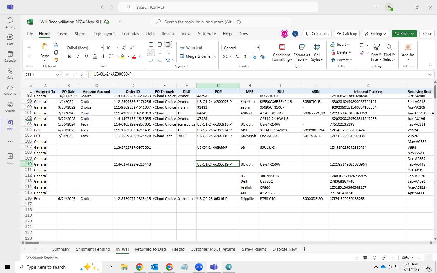
Task: Toggle Wrap Text
Action: (x=191, y=48)
